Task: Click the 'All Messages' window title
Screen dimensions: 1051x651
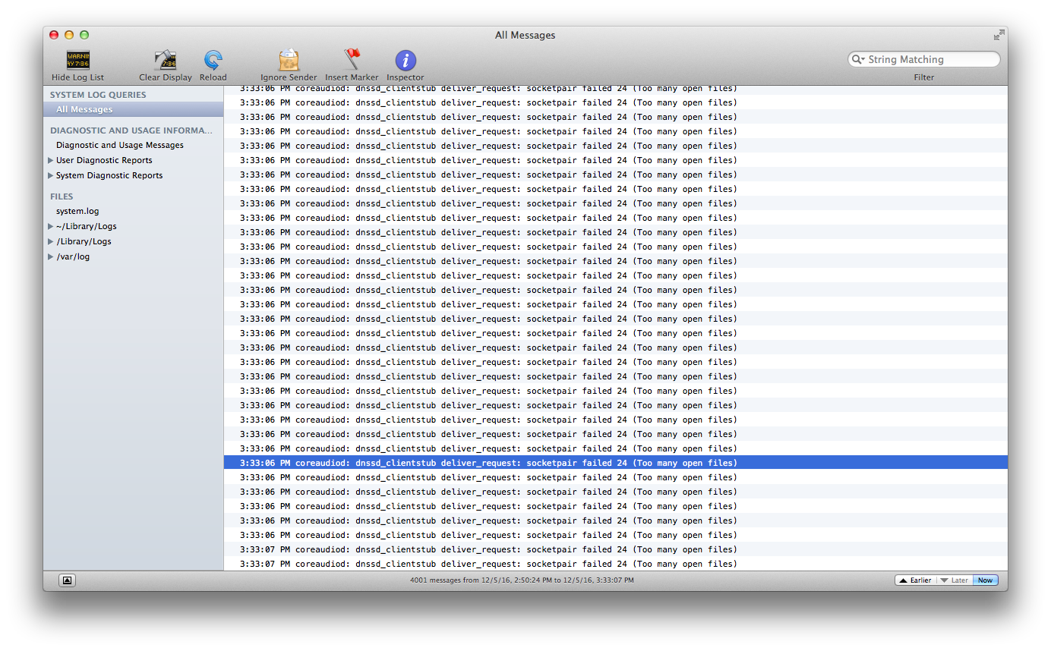Action: (525, 35)
